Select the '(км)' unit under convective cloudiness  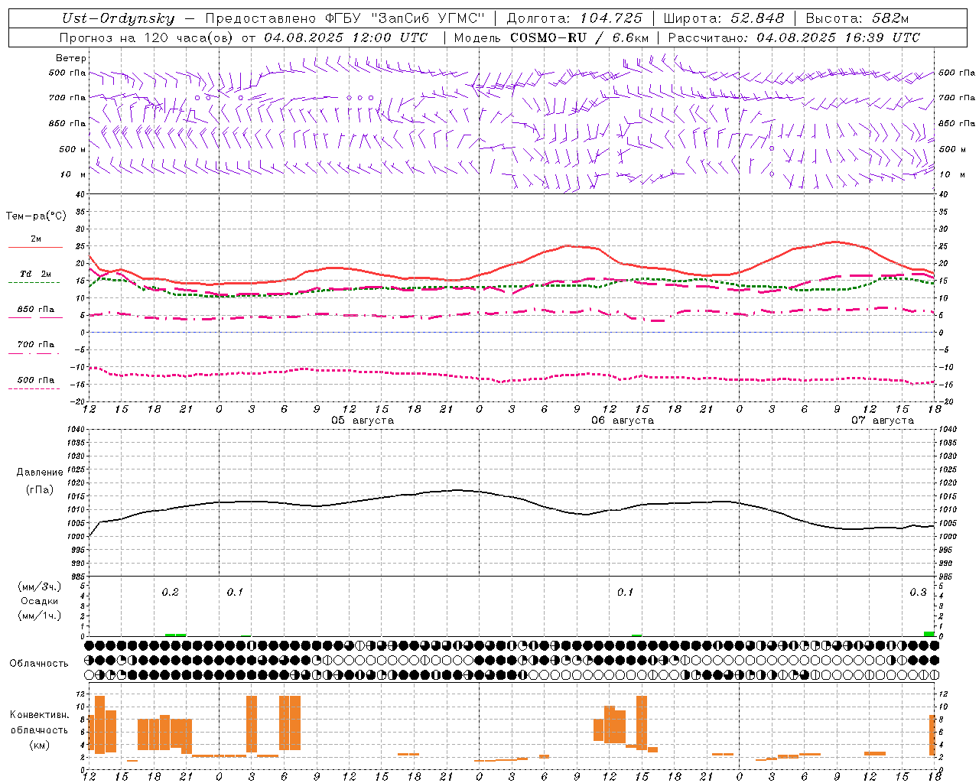coord(40,745)
